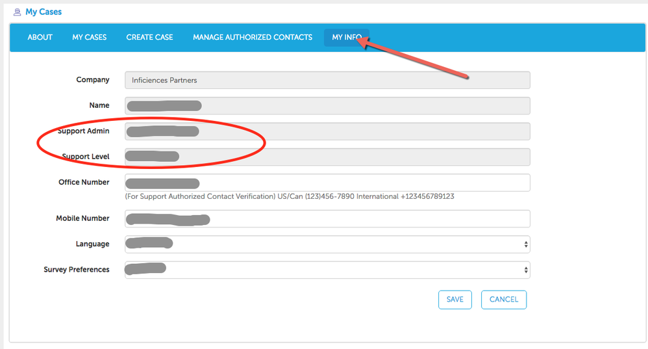The image size is (648, 349).
Task: Click the Support Level field
Action: coord(327,157)
